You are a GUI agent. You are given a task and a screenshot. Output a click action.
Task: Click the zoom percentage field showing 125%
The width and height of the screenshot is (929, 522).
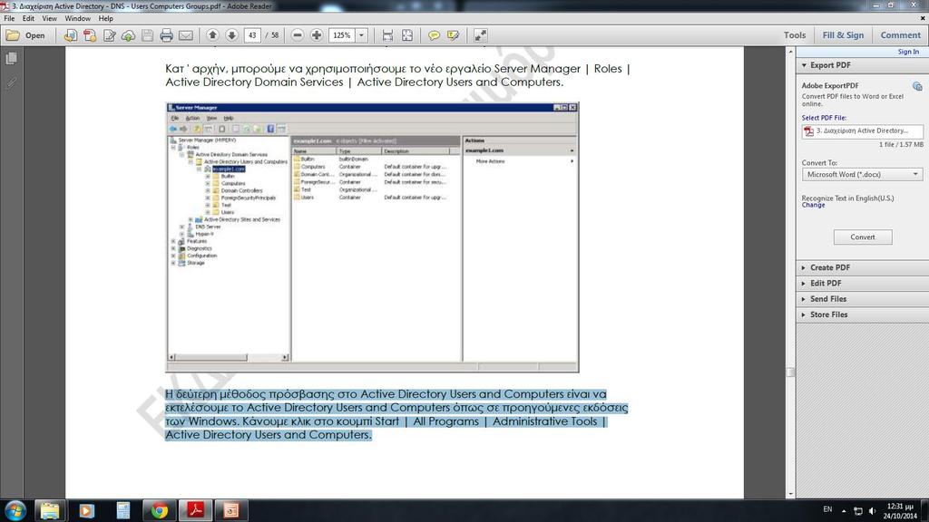[x=342, y=35]
